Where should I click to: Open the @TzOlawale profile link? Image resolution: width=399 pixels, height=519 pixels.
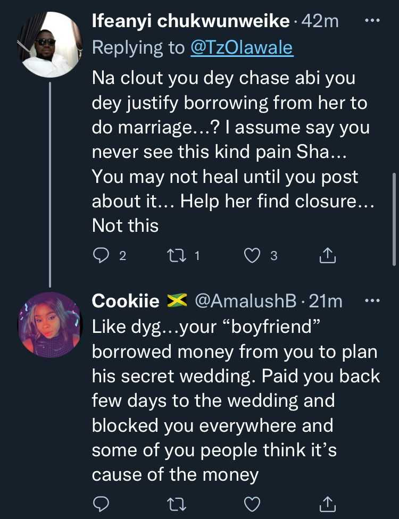coord(242,48)
